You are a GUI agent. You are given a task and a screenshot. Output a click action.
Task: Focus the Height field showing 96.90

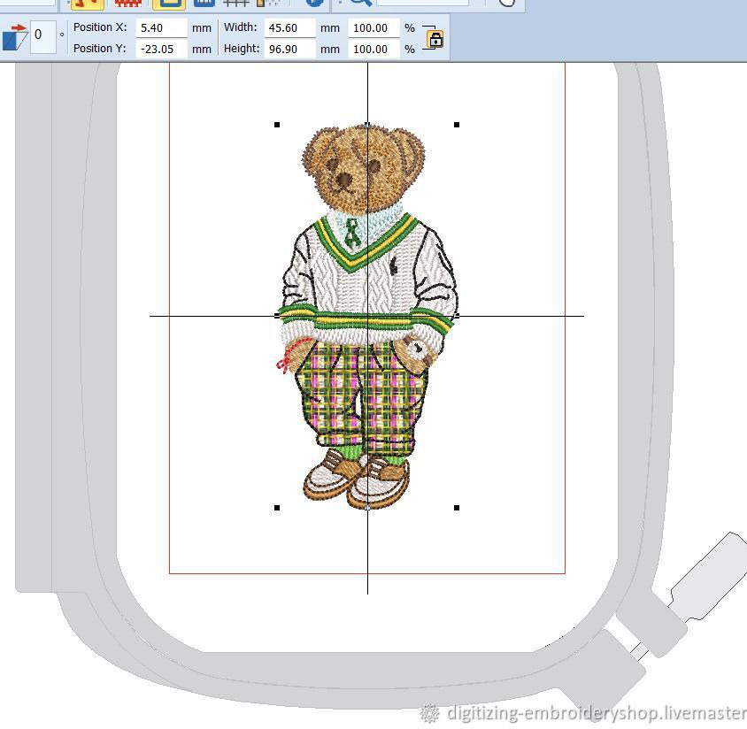tap(290, 49)
